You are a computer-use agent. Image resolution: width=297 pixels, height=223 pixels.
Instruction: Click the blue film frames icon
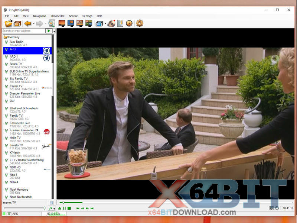(x=99, y=24)
